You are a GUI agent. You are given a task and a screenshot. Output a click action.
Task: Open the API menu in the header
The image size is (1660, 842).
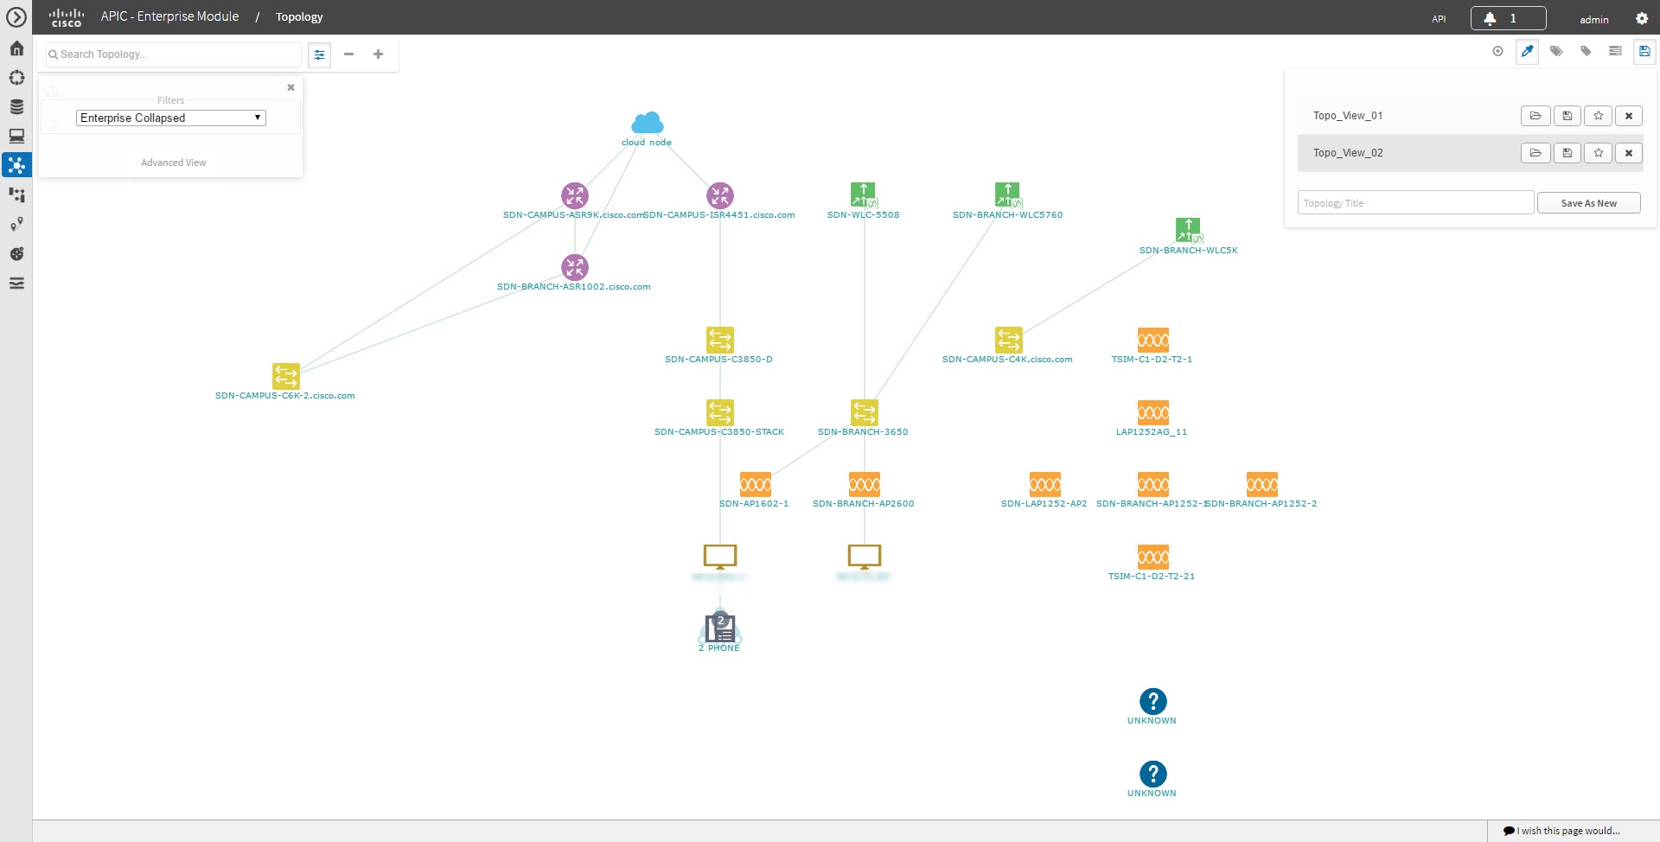coord(1438,17)
